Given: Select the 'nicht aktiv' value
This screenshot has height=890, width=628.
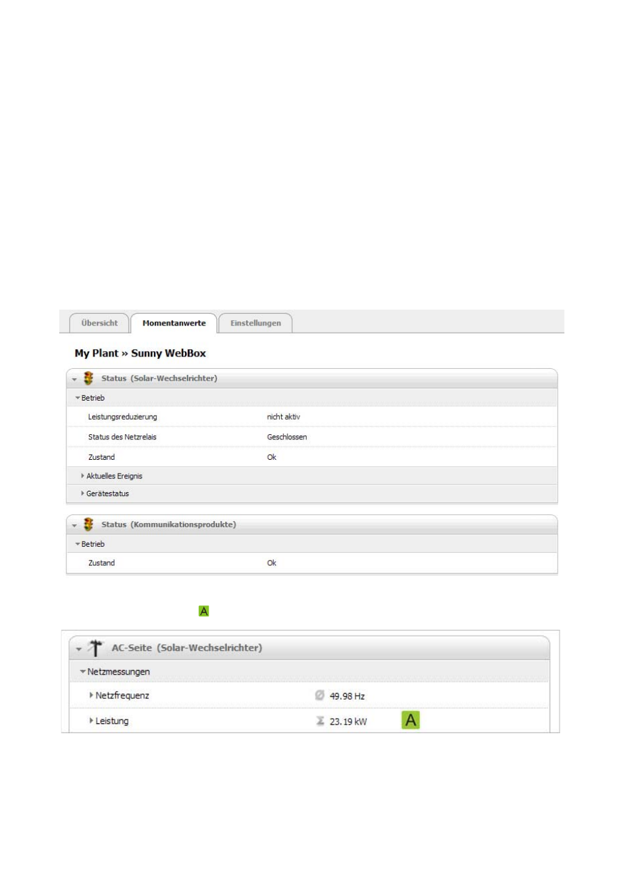Looking at the screenshot, I should click(x=283, y=417).
